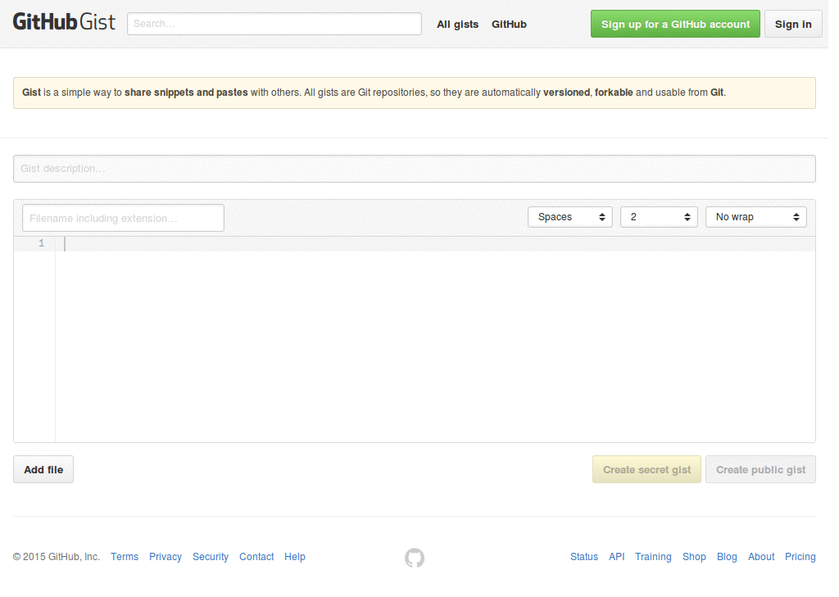Open the About footer link
Image resolution: width=839 pixels, height=597 pixels.
point(761,556)
